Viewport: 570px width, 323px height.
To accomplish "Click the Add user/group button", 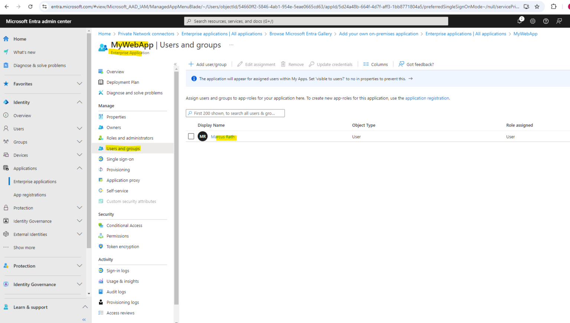I will tap(207, 64).
